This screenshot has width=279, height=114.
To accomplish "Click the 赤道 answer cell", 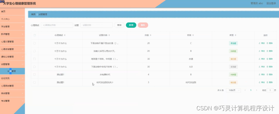I will coord(191,59).
